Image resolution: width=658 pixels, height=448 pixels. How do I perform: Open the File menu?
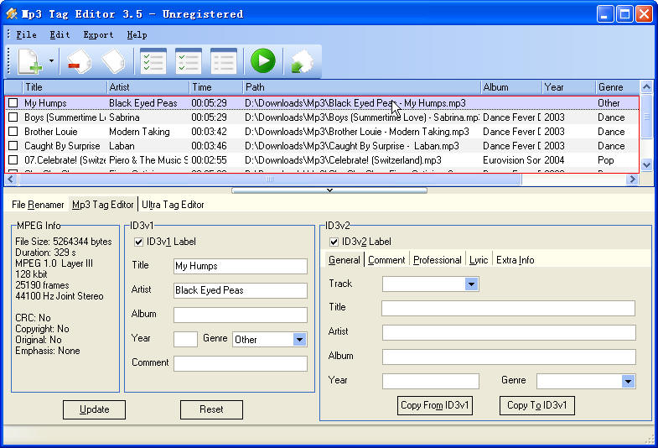(x=26, y=35)
